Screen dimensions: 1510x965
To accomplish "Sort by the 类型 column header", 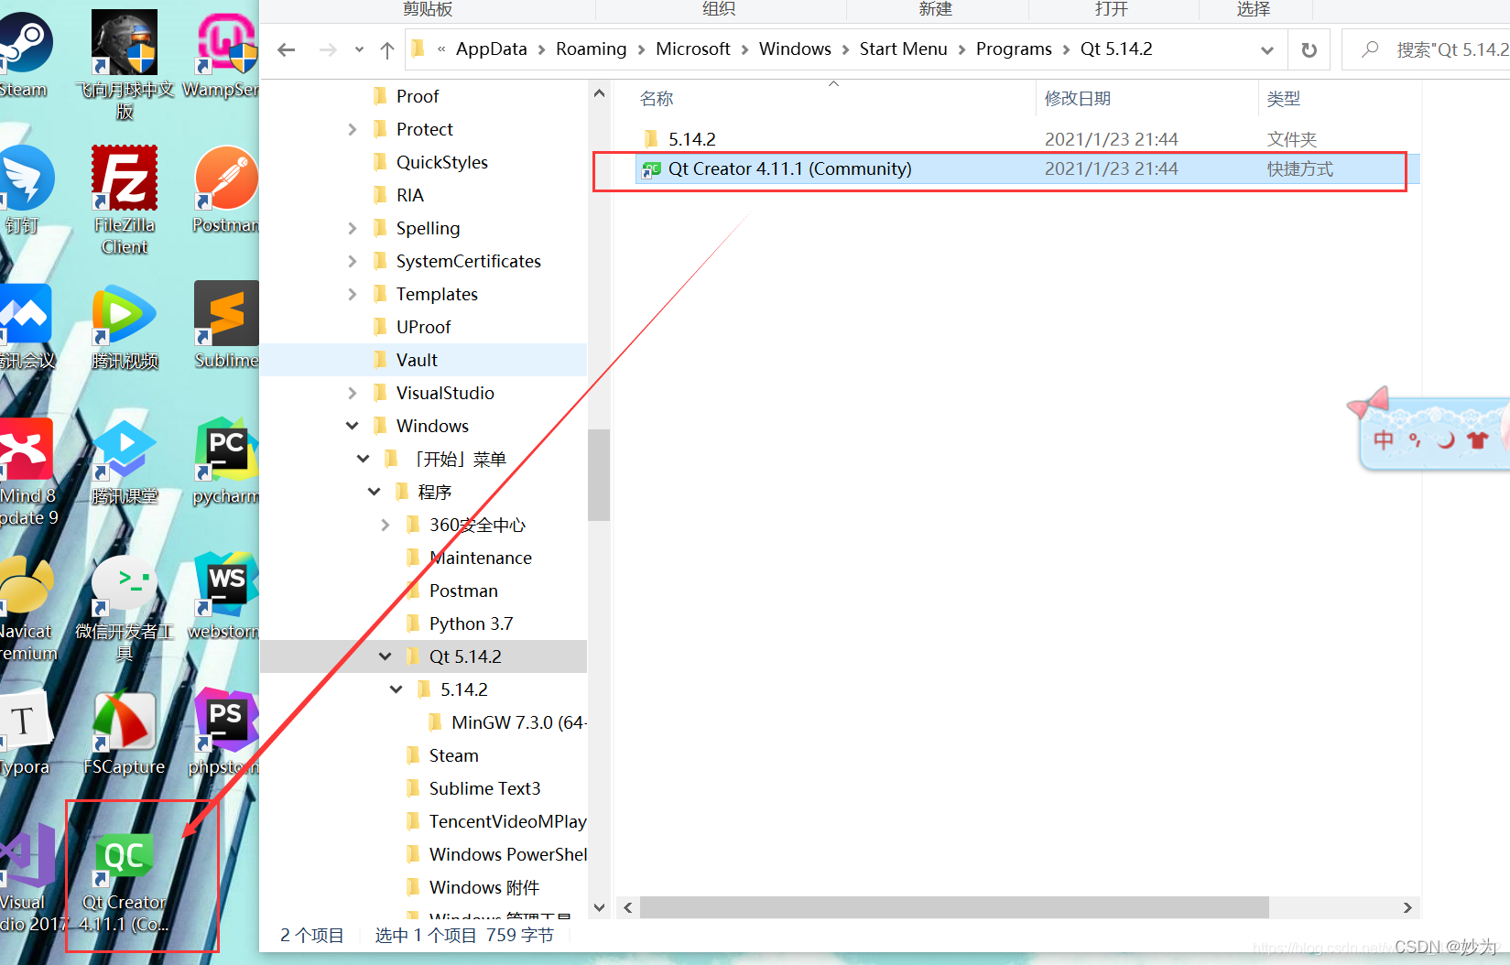I will click(1283, 99).
